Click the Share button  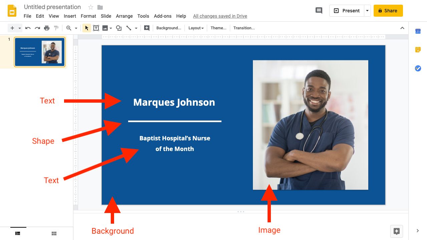pyautogui.click(x=388, y=10)
